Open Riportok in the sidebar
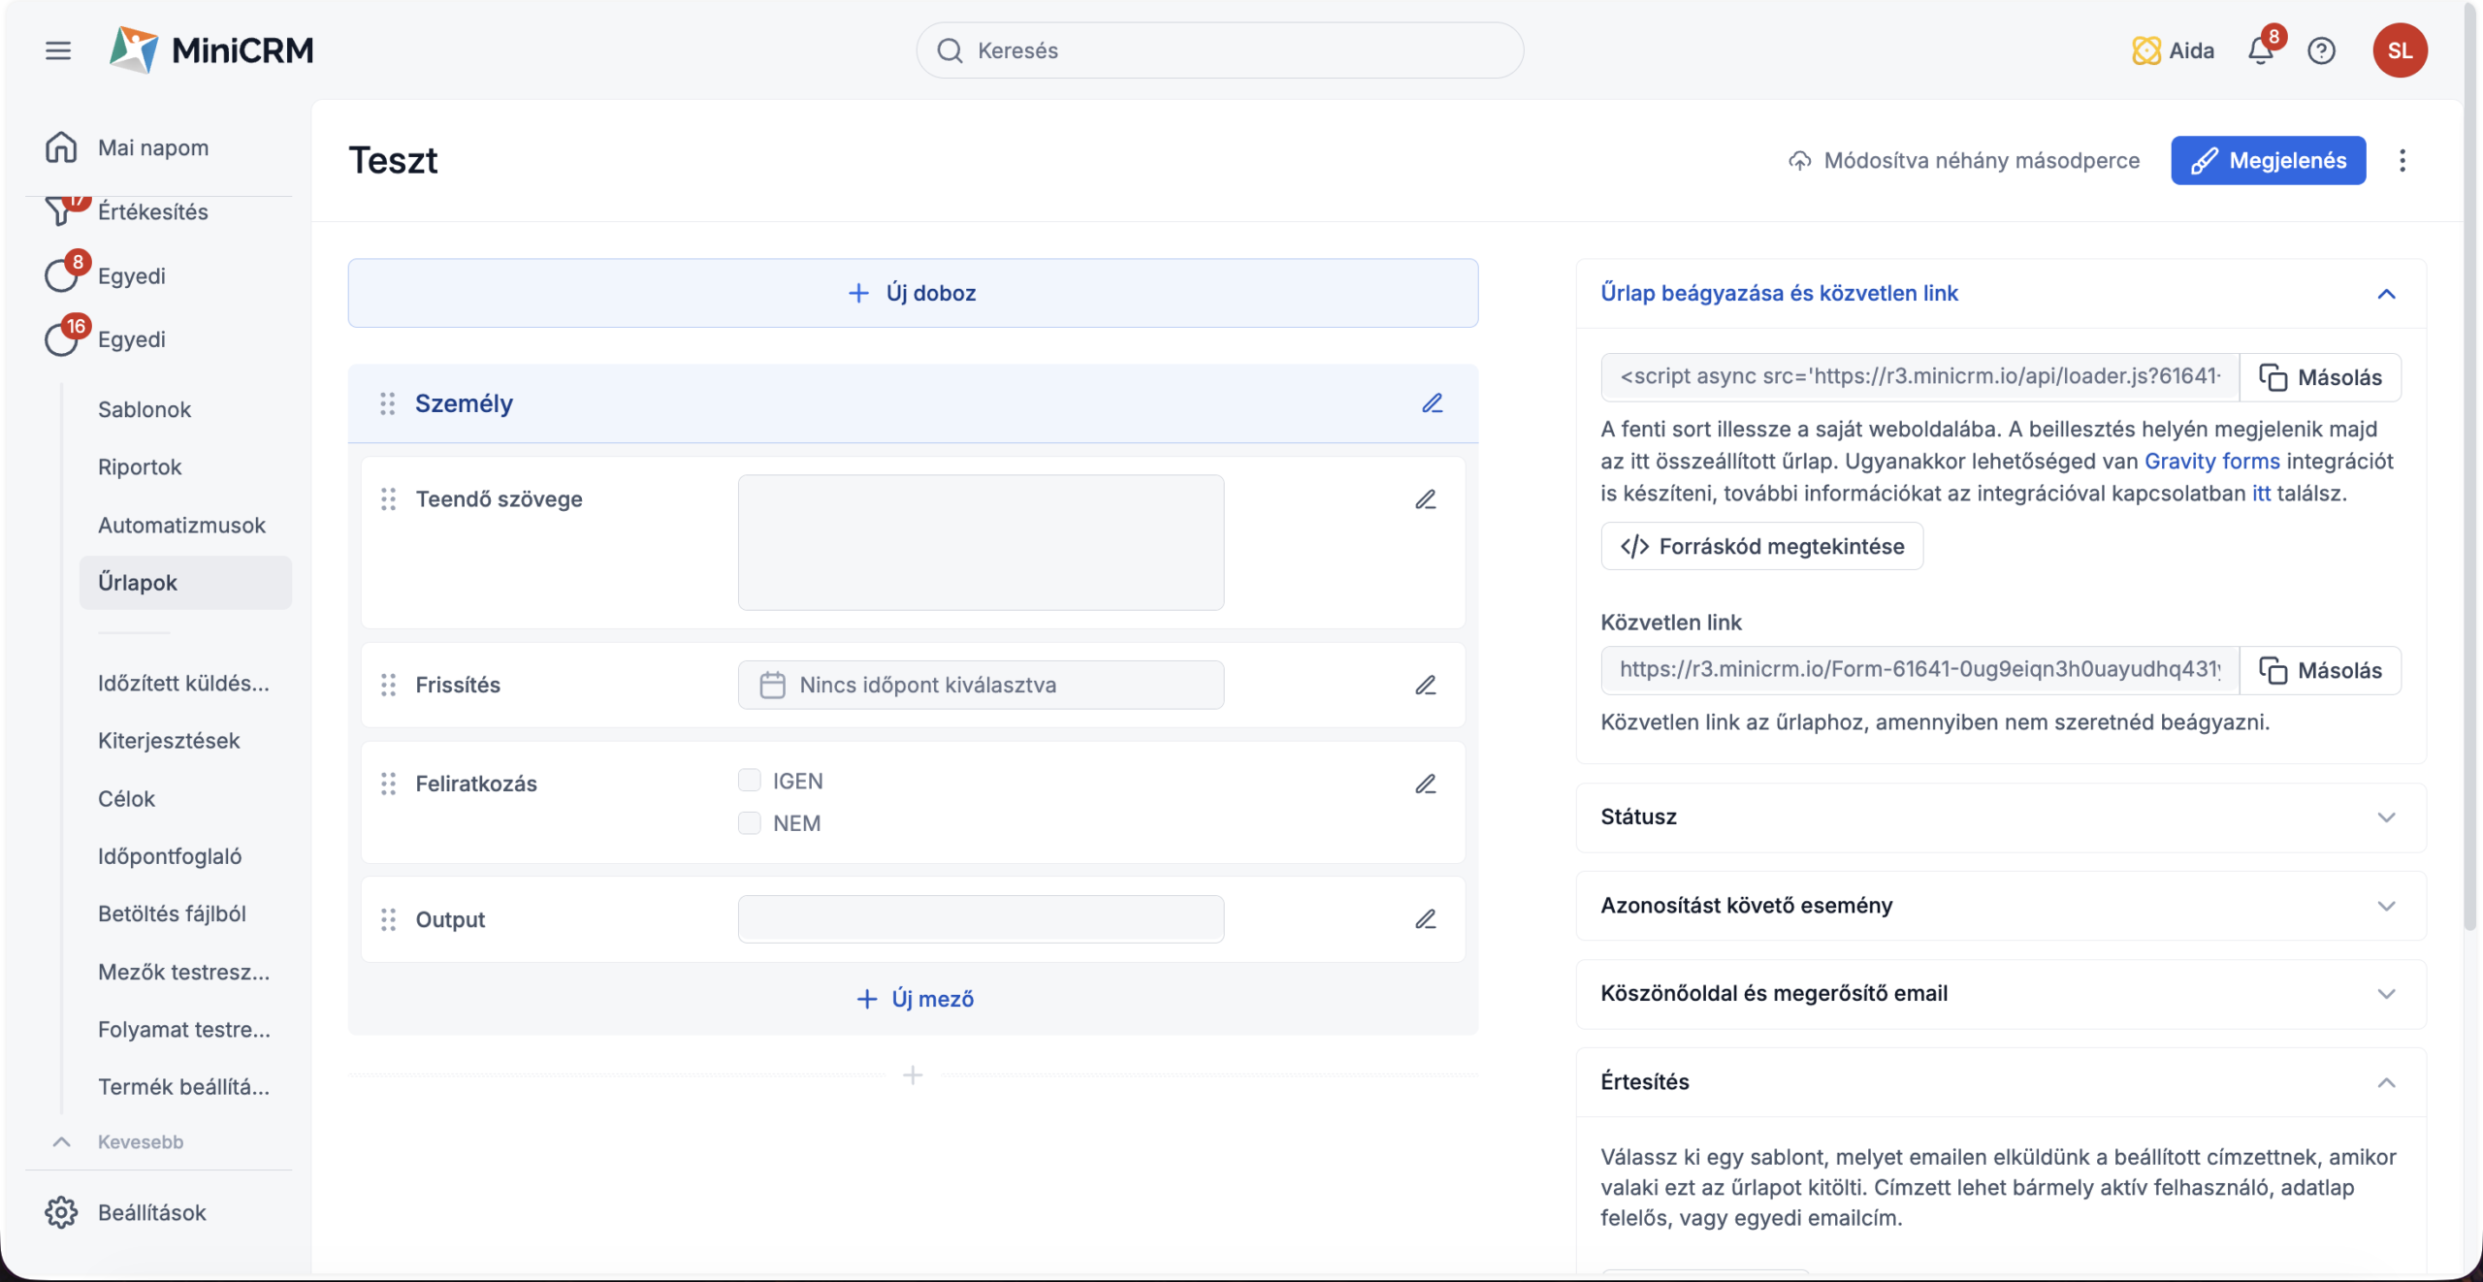2483x1282 pixels. point(140,466)
